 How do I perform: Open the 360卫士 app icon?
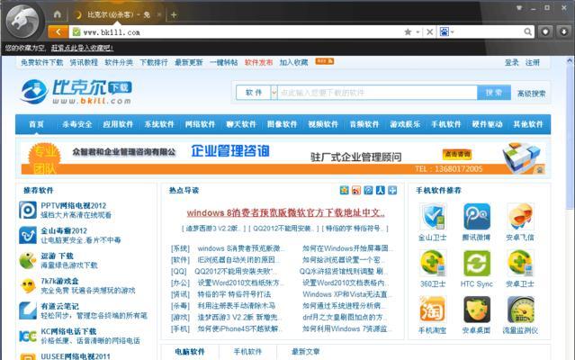tap(433, 263)
